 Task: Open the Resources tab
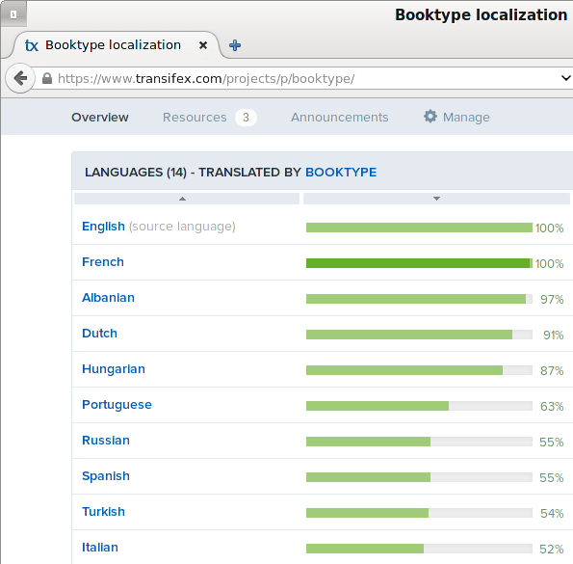(195, 118)
